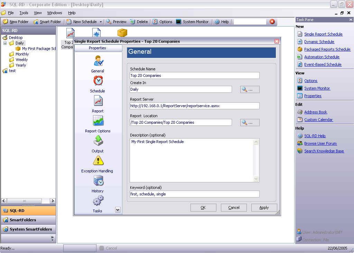The image size is (354, 253).
Task: Expand the New Schedule dropdown arrow
Action: pyautogui.click(x=101, y=22)
